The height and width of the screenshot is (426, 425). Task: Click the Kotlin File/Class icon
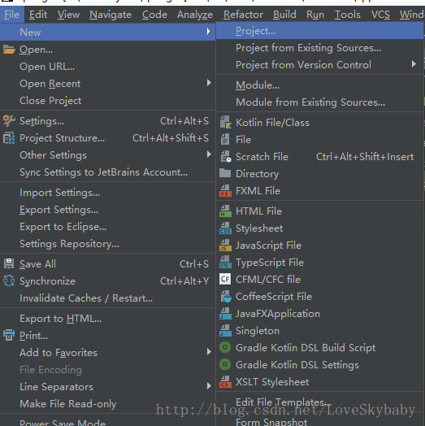point(225,123)
